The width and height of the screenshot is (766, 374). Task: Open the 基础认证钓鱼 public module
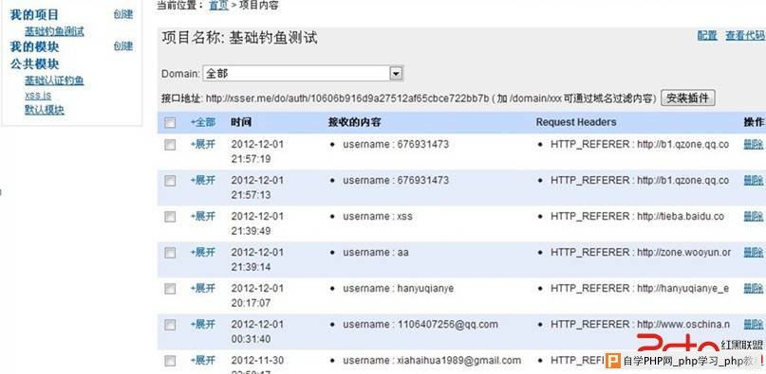click(54, 80)
